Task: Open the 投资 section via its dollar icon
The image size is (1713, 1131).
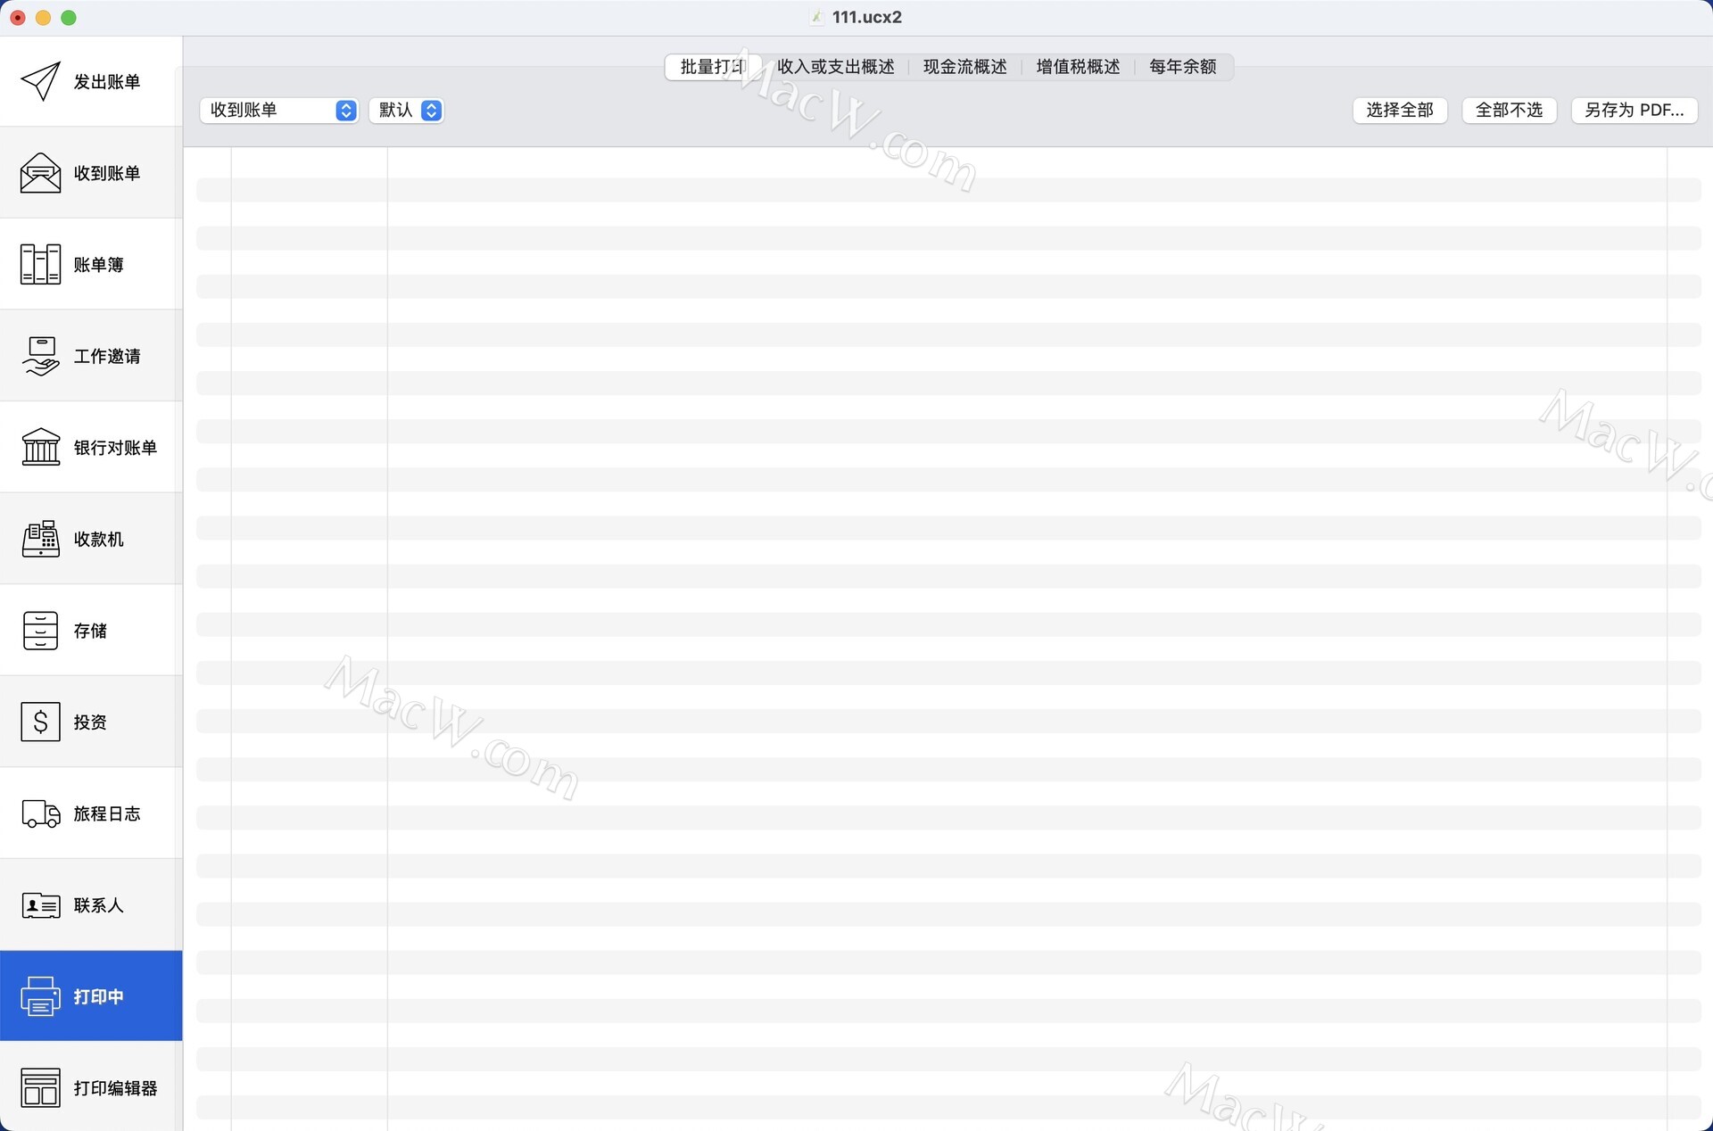Action: pos(40,722)
